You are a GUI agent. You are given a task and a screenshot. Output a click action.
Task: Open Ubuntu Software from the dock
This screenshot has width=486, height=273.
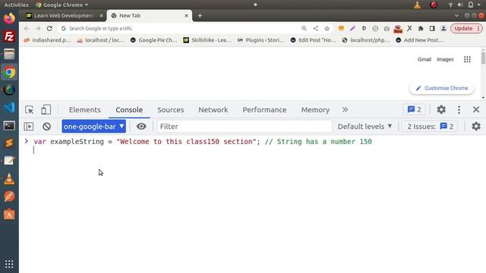click(9, 215)
